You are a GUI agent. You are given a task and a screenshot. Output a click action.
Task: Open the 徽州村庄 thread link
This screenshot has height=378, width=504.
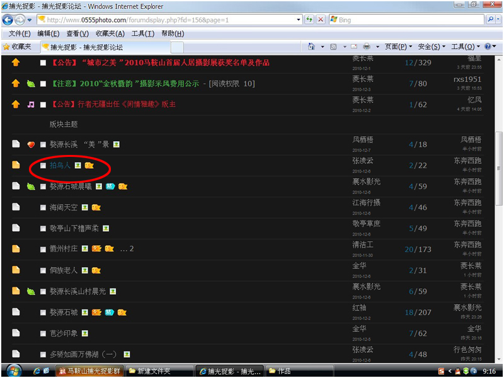tap(64, 249)
